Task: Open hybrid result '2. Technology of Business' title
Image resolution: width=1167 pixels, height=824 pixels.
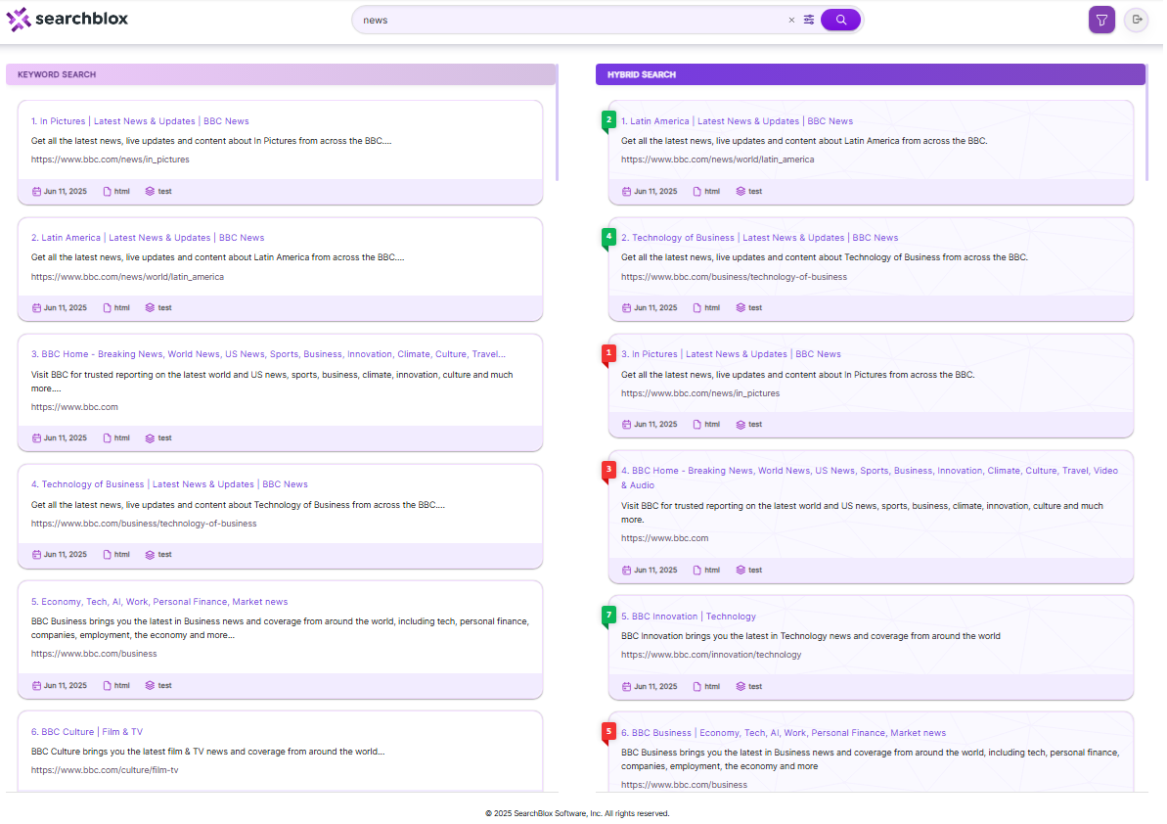Action: click(761, 238)
